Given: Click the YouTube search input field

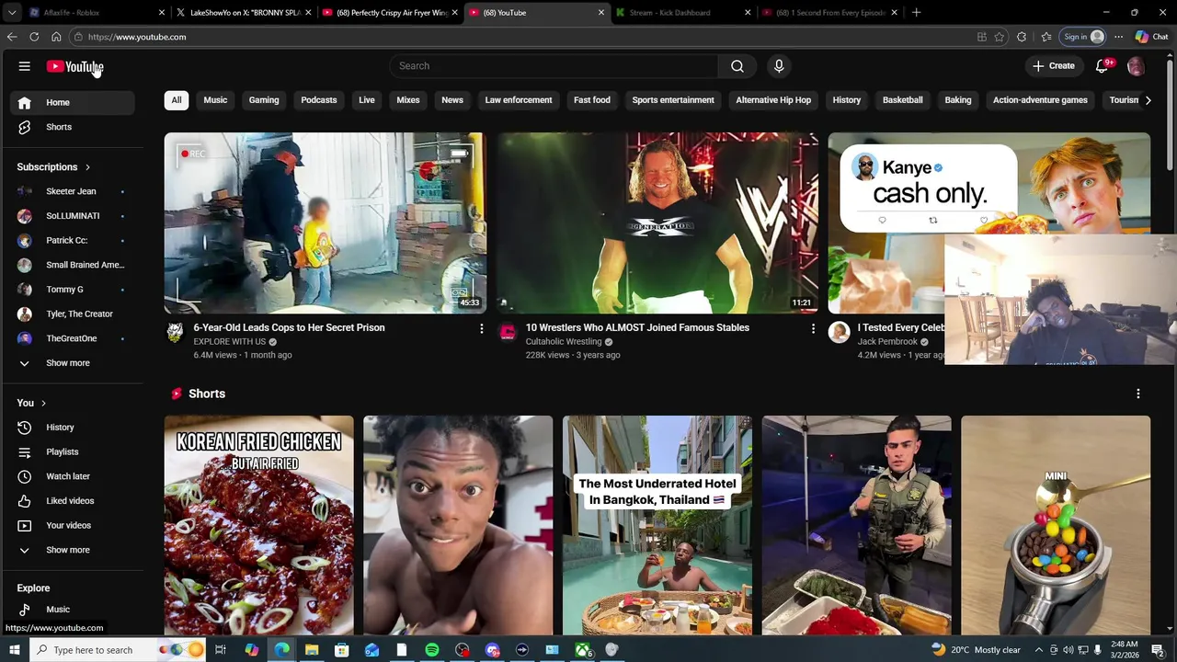Looking at the screenshot, I should coord(554,66).
